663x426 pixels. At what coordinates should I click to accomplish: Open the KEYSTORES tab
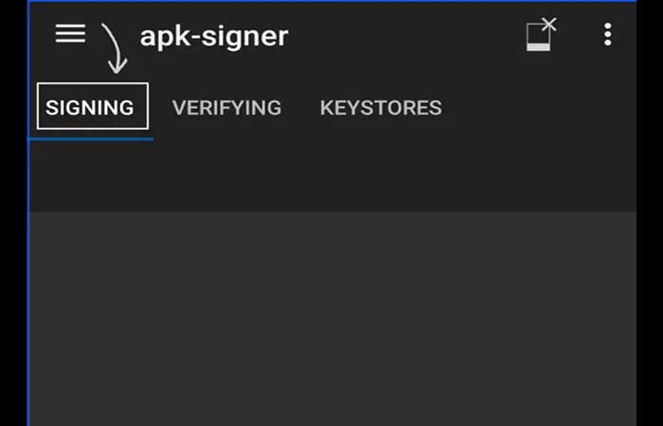pyautogui.click(x=381, y=107)
